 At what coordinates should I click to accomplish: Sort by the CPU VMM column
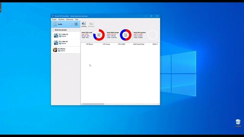tap(122, 44)
